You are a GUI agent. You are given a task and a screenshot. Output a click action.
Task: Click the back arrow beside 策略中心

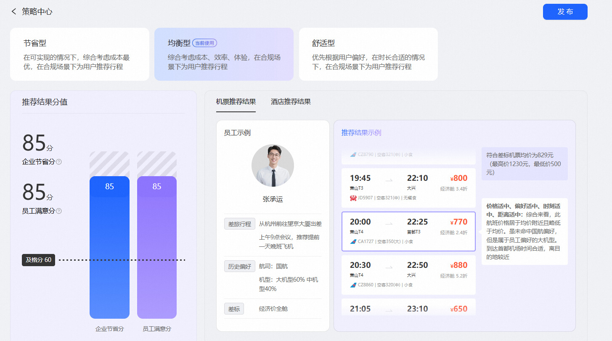[x=14, y=12]
